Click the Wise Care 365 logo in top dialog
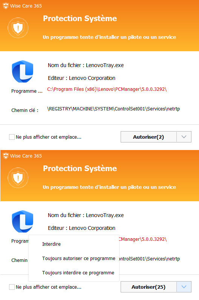Image resolution: width=199 pixels, height=300 pixels. click(x=6, y=6)
